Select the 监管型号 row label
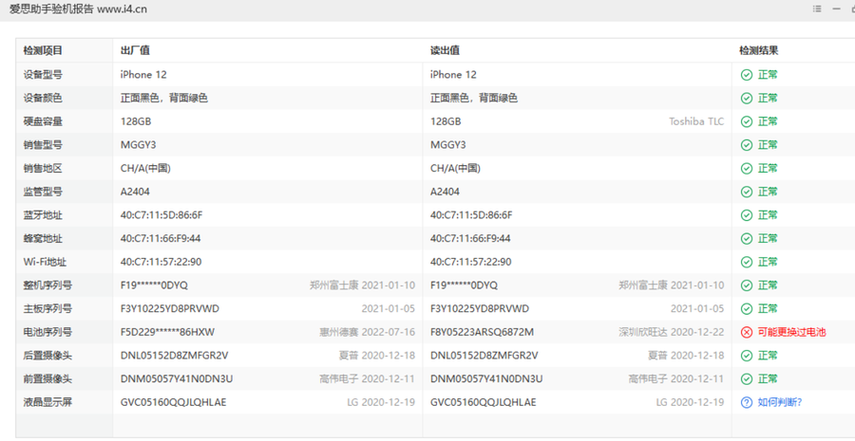855x441 pixels. coord(43,192)
